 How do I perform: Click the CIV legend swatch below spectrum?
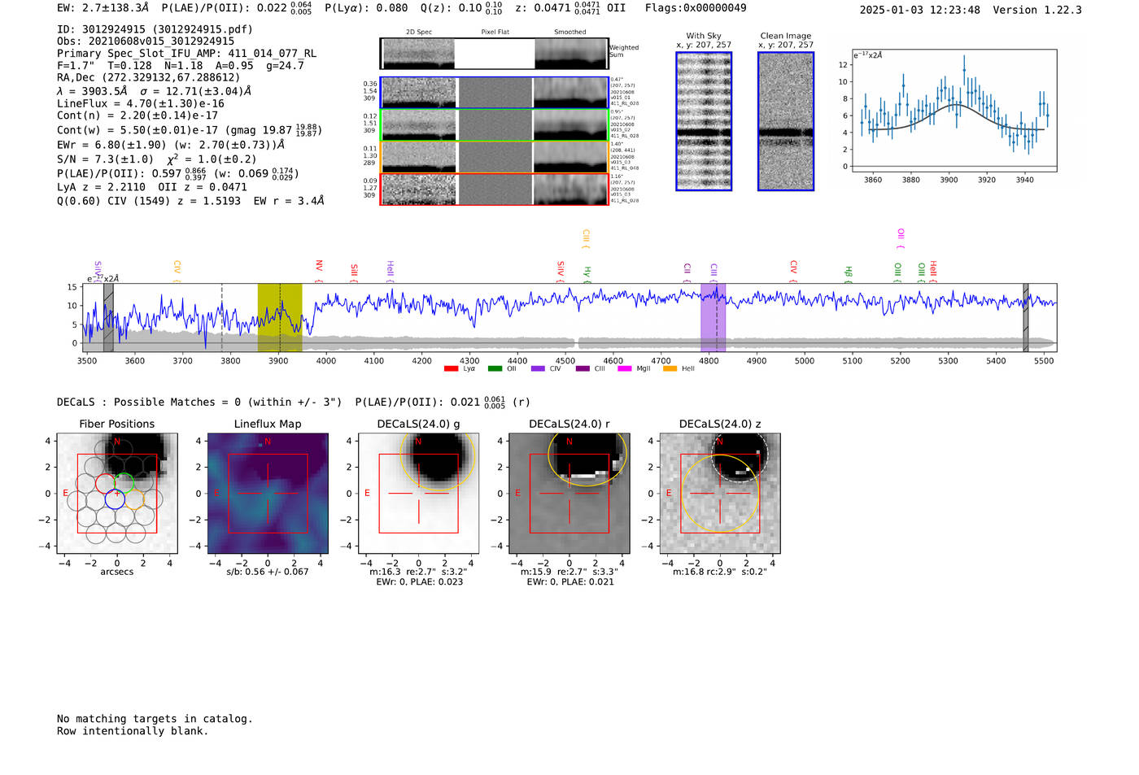(538, 369)
